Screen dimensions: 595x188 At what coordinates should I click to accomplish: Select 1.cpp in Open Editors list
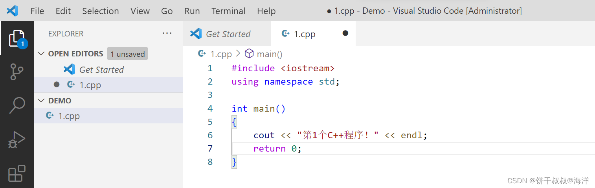[x=108, y=85]
